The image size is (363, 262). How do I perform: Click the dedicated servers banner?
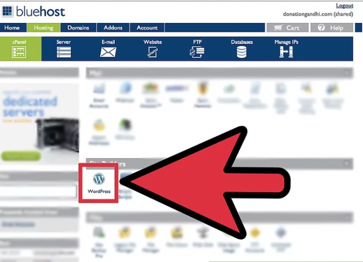pyautogui.click(x=37, y=123)
